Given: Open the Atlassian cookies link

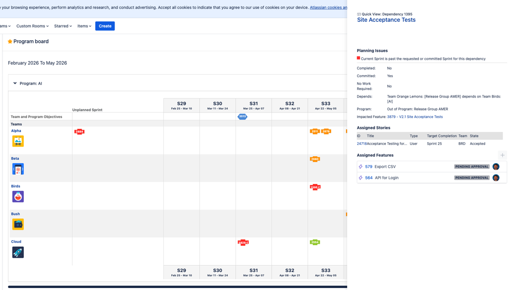Looking at the screenshot, I should click(329, 7).
